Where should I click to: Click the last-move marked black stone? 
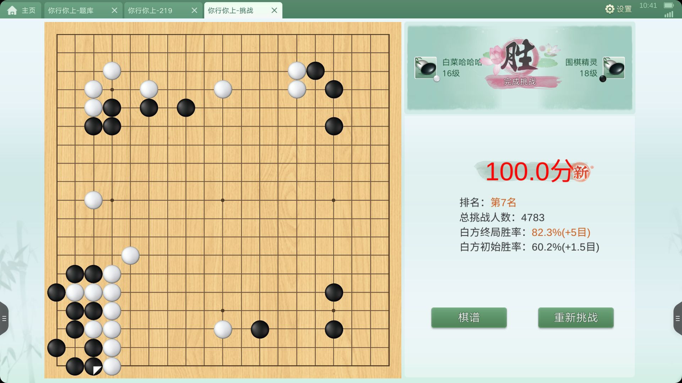click(x=93, y=366)
